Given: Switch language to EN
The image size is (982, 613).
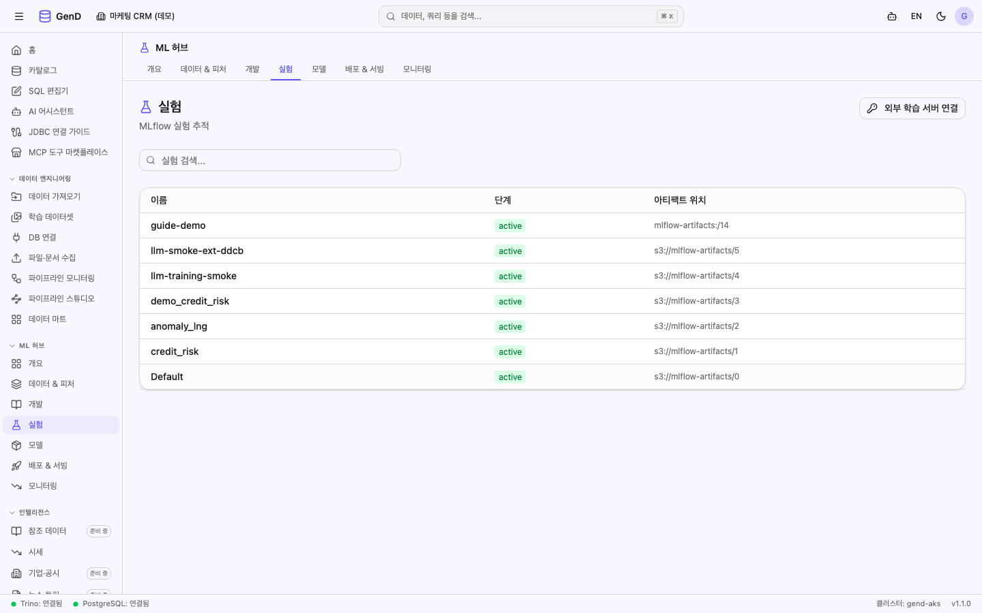Looking at the screenshot, I should (917, 16).
